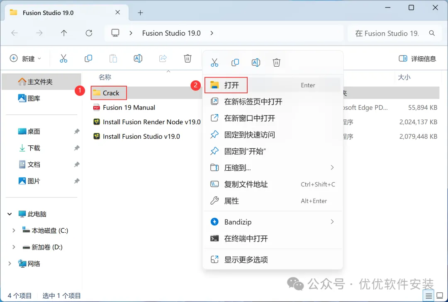Go up one folder level
The height and width of the screenshot is (302, 448).
[64, 33]
